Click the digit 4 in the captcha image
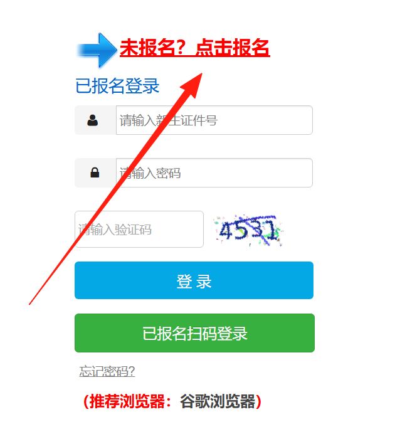The height and width of the screenshot is (444, 400). tap(226, 230)
